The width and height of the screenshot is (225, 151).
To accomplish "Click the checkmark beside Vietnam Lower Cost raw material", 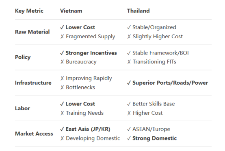I will (62, 27).
